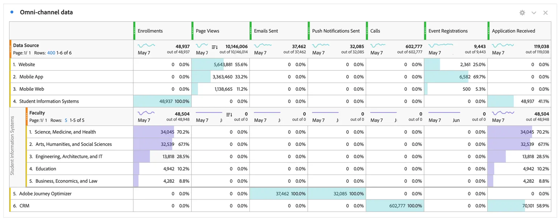Select row 4, Student Information Systems
Image resolution: width=559 pixels, height=221 pixels.
pos(71,101)
